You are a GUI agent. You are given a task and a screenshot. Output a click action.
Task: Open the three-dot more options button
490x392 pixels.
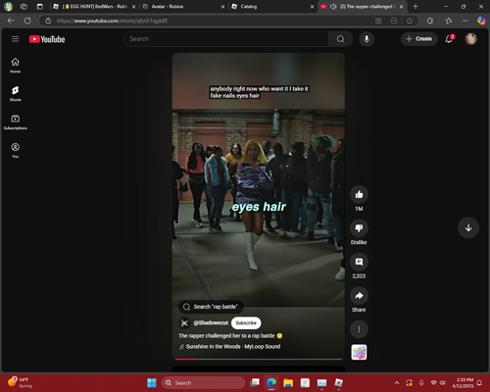click(359, 329)
